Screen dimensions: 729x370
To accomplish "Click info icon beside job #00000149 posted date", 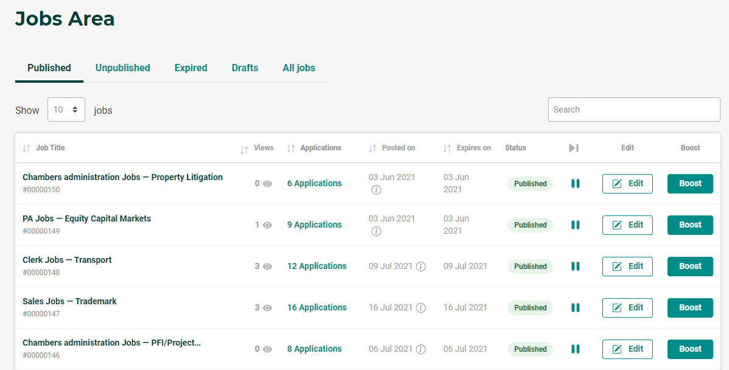I will click(376, 231).
